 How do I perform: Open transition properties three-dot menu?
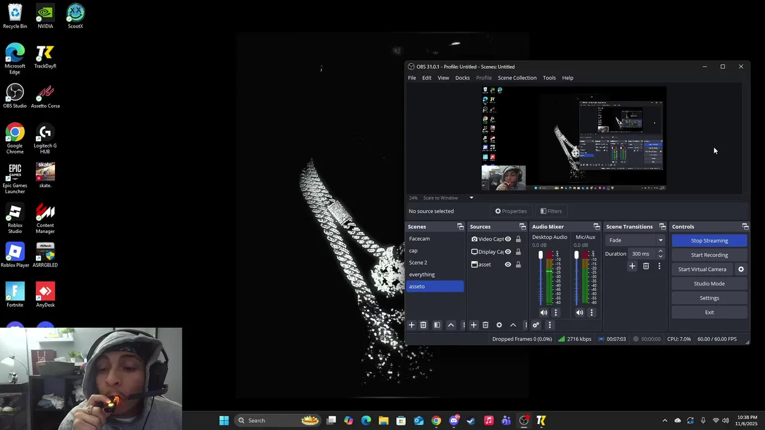point(659,266)
